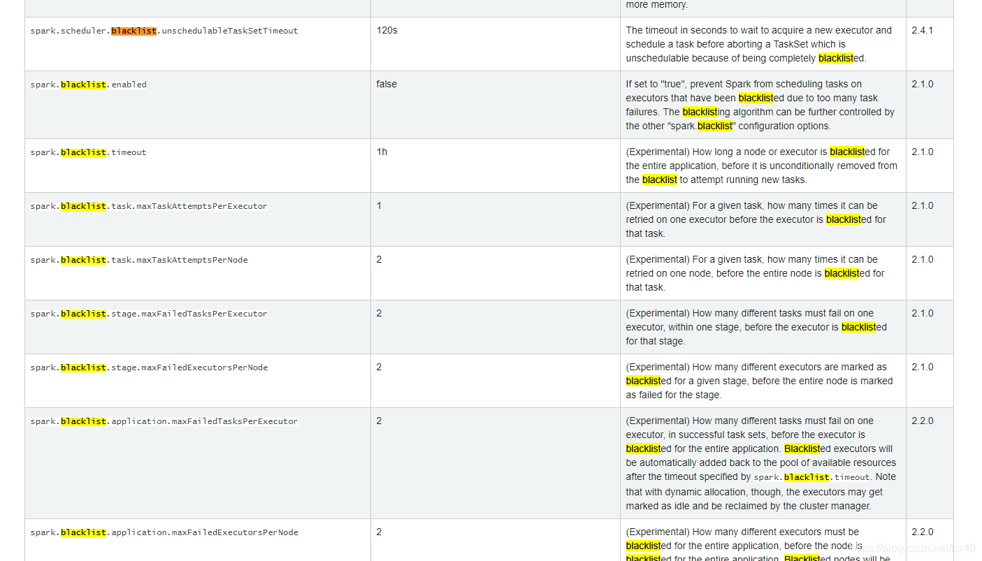The width and height of the screenshot is (982, 561).
Task: Select default value 2 for stage.maxFailedExecutorsPerNode
Action: point(379,367)
